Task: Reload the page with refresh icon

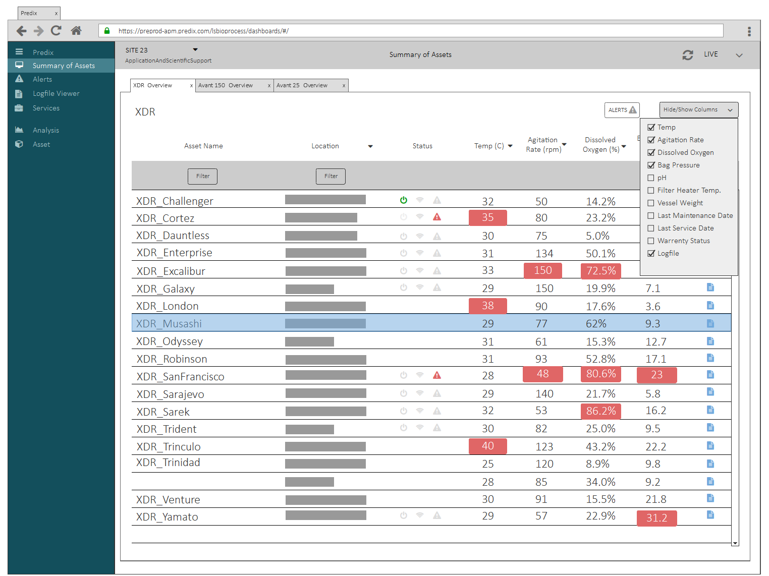Action: click(56, 30)
